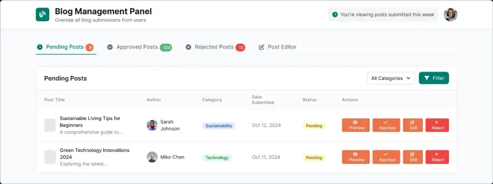This screenshot has height=184, width=493.
Task: Select the Sustainability category tag
Action: pyautogui.click(x=218, y=126)
